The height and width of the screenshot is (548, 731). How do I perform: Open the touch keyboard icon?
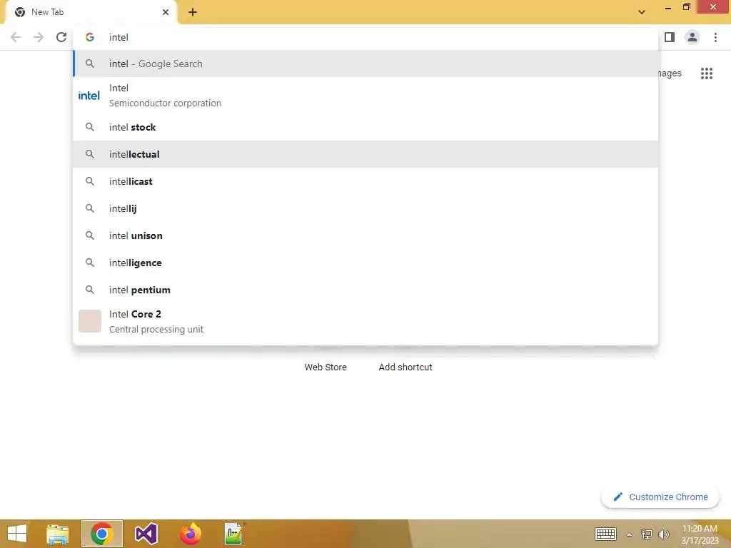605,534
